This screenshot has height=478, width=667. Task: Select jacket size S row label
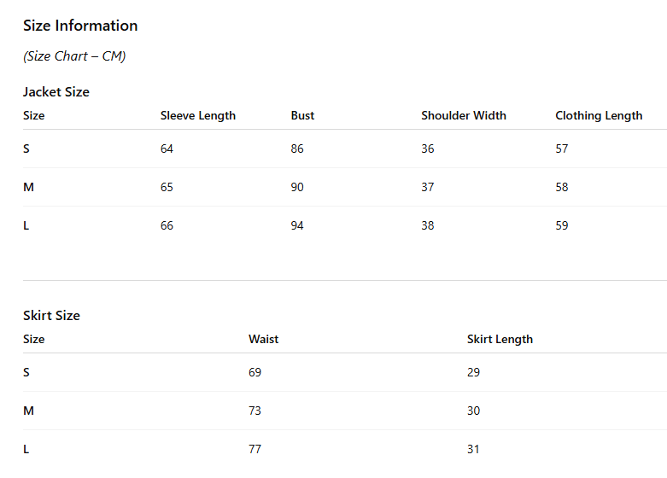coord(26,149)
